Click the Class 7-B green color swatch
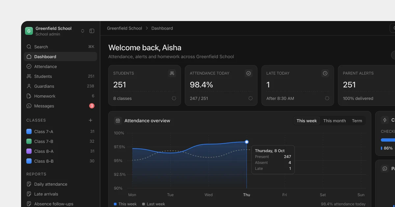Image resolution: width=395 pixels, height=207 pixels. [x=29, y=141]
